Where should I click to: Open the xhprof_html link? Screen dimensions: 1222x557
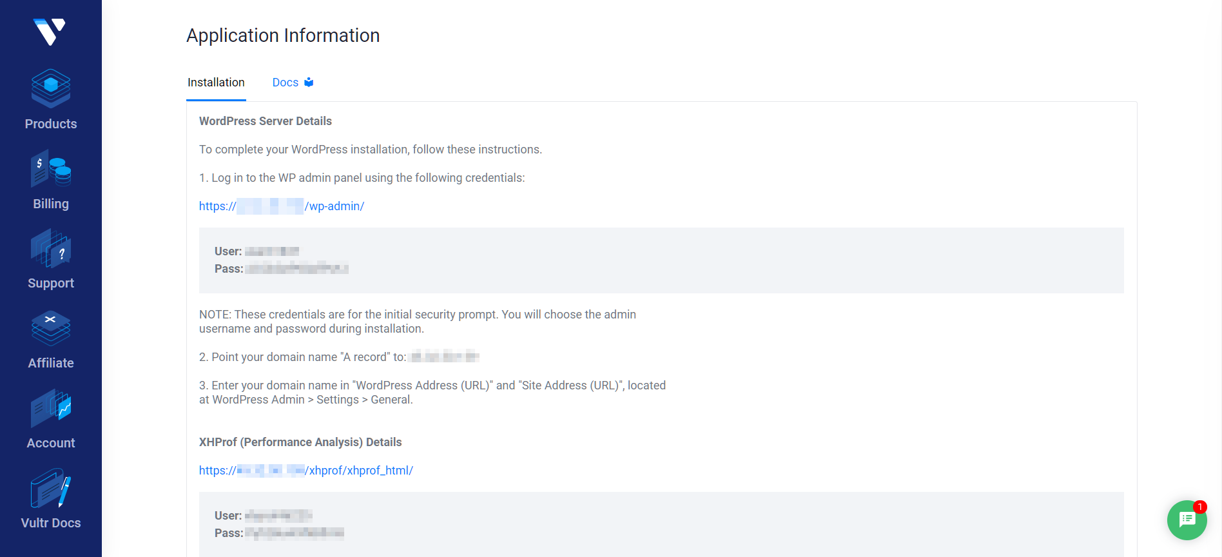coord(306,471)
